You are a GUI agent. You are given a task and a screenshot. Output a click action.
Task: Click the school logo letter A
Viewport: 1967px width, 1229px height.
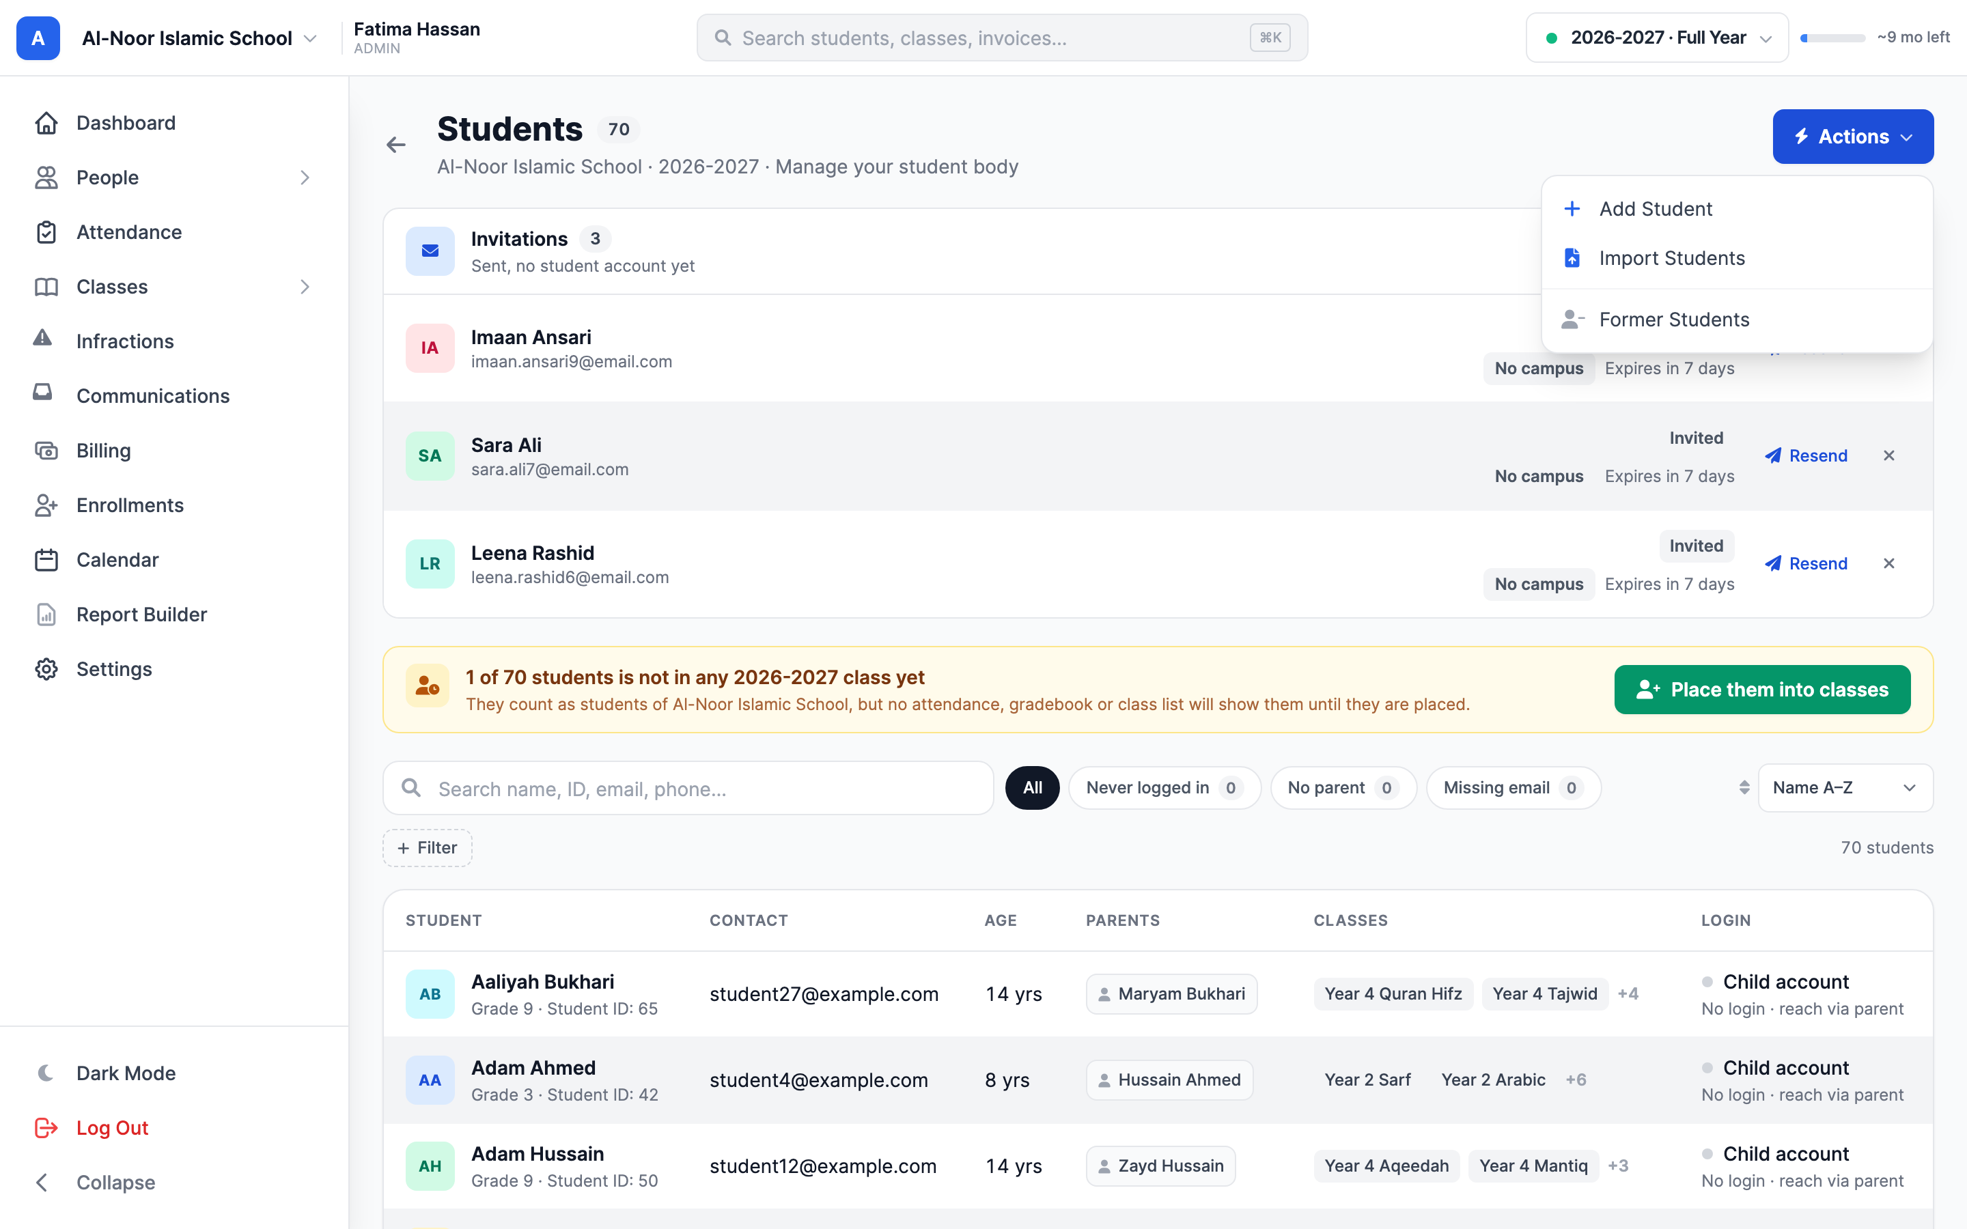click(38, 38)
